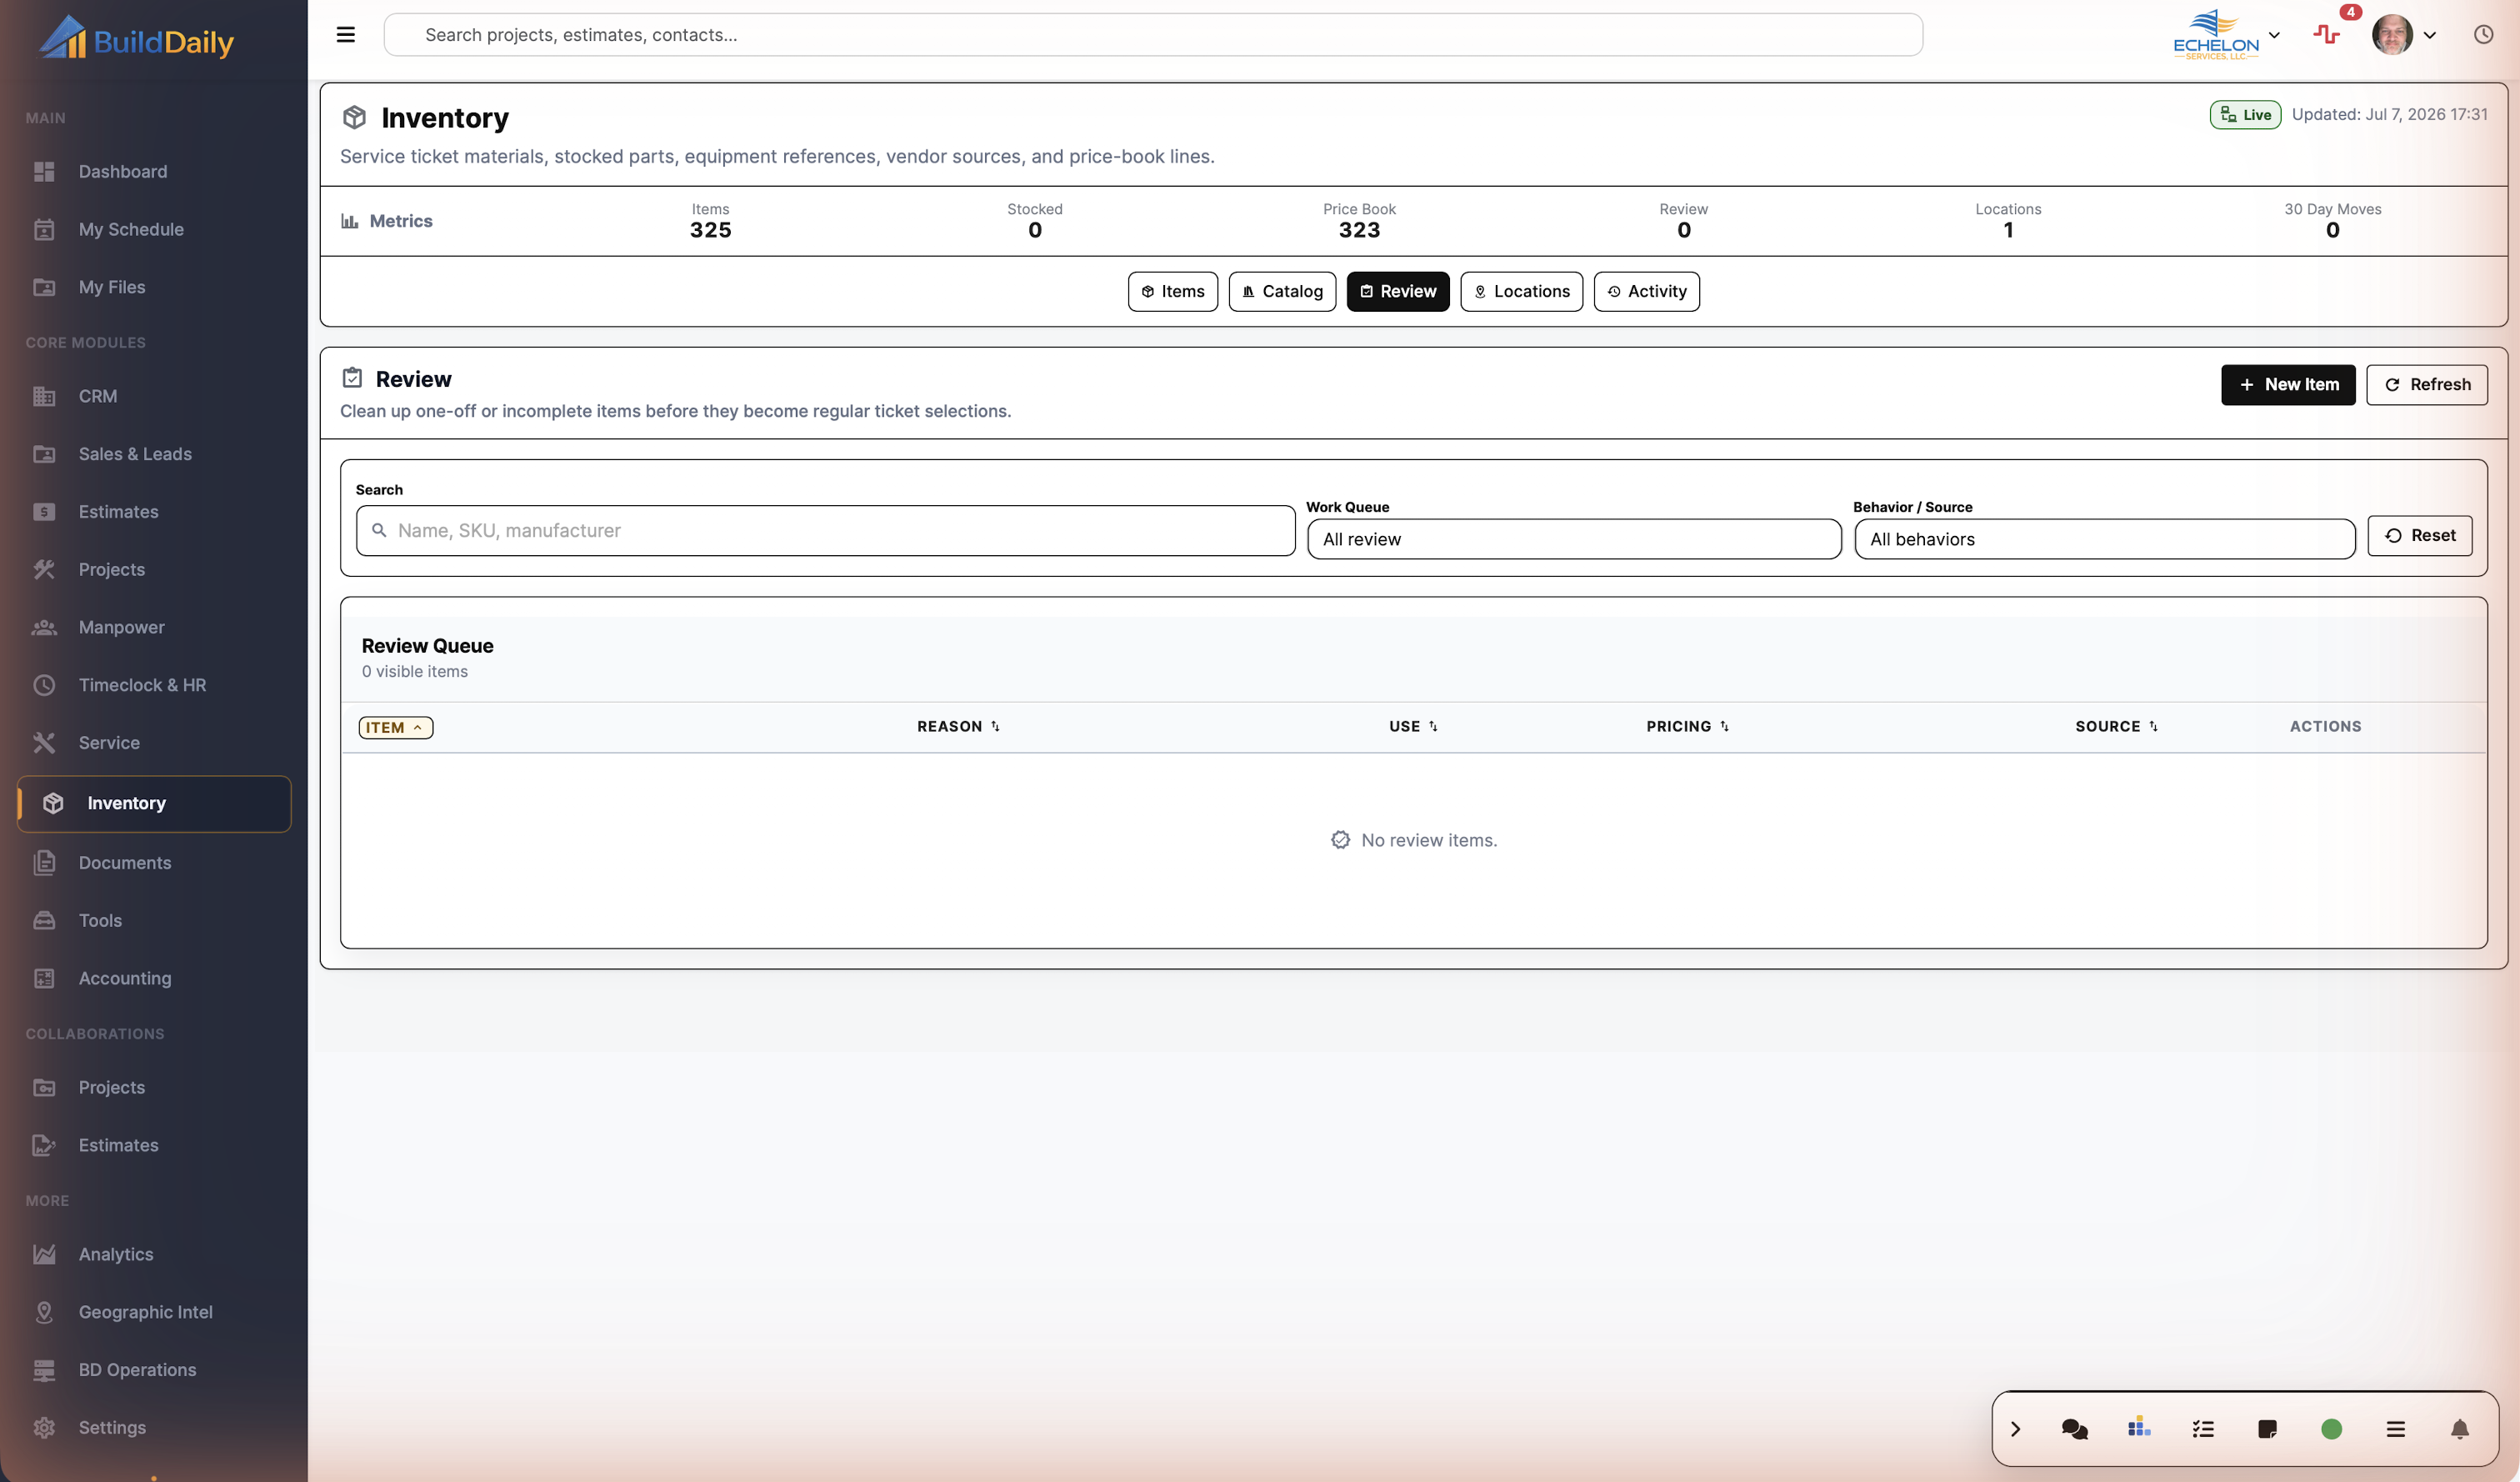Open the activity pulse notifications icon
This screenshot has width=2520, height=1482.
click(x=2326, y=35)
